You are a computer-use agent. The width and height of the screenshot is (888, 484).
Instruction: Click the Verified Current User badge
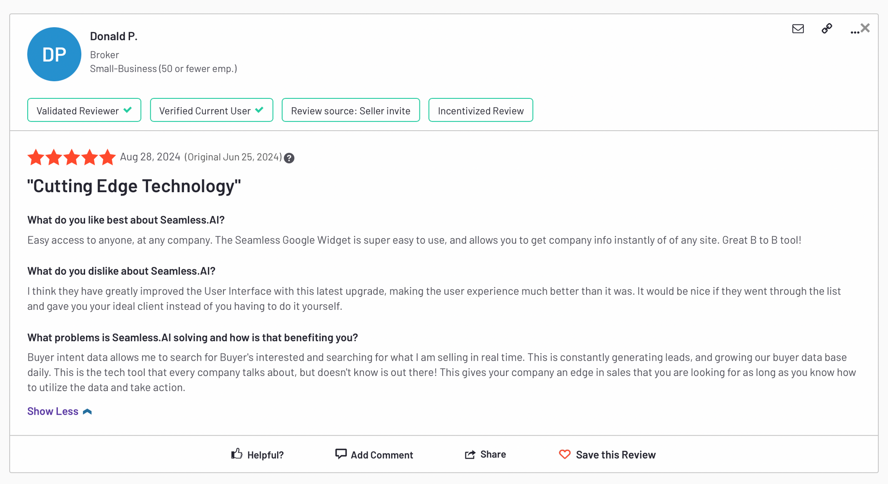(211, 110)
